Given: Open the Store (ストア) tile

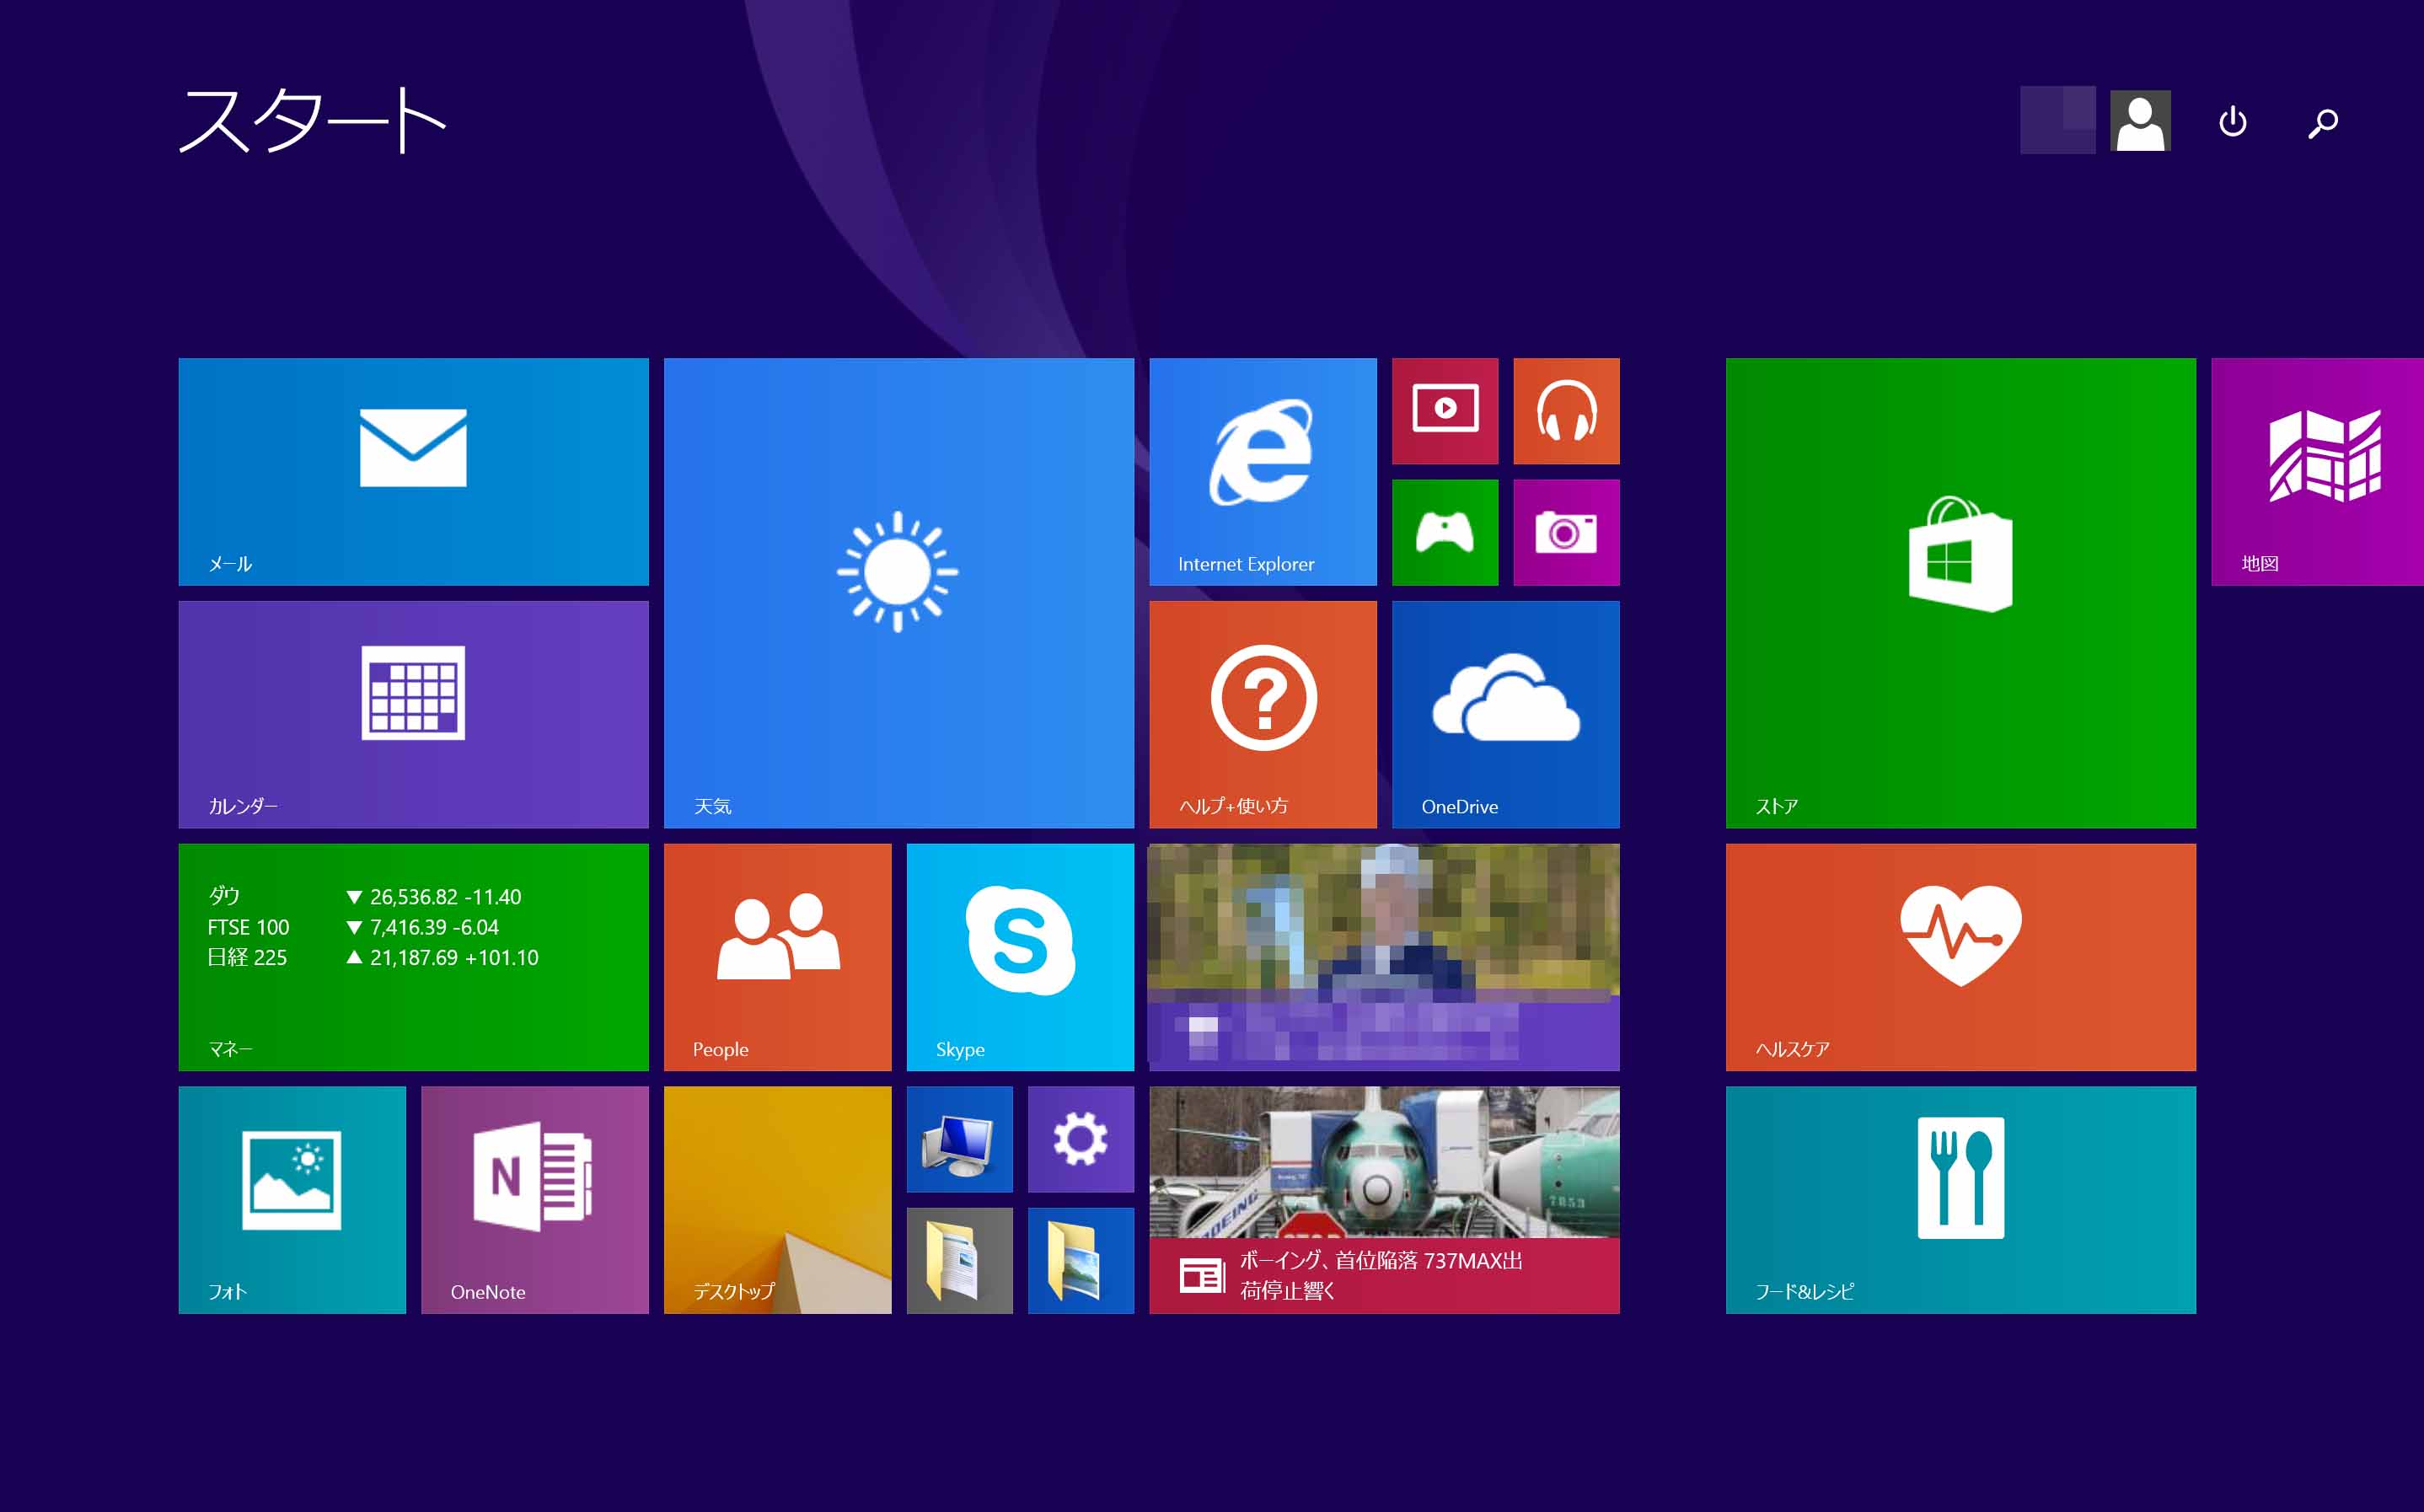Looking at the screenshot, I should 1960,592.
